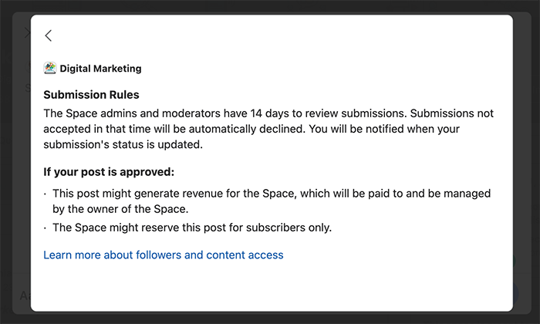Click the dot marker before the revenue bullet
The height and width of the screenshot is (324, 540).
(x=45, y=194)
